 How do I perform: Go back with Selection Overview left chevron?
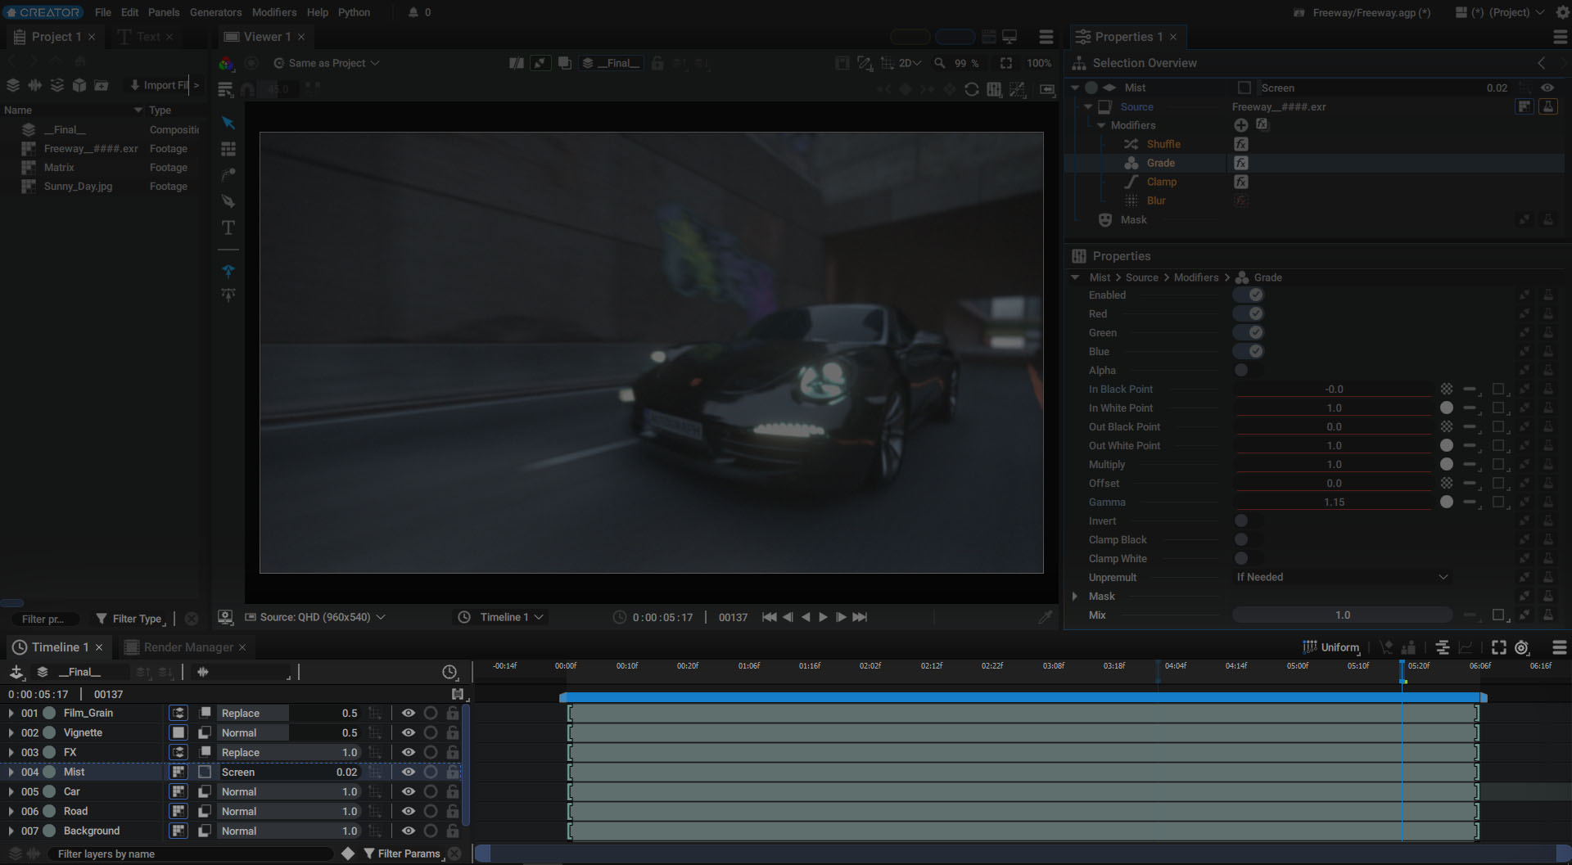click(1542, 63)
